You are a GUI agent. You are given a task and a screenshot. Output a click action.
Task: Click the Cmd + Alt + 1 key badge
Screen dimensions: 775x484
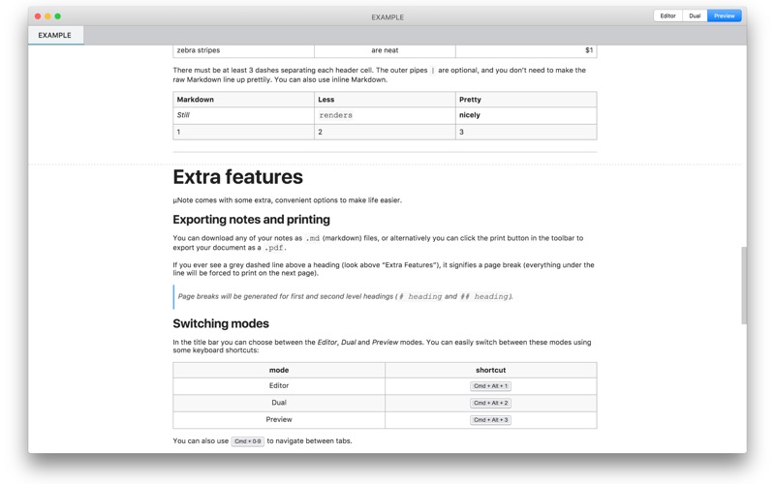tap(490, 386)
